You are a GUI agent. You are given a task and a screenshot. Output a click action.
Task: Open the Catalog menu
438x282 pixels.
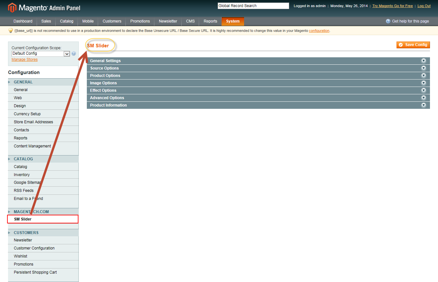pos(67,21)
